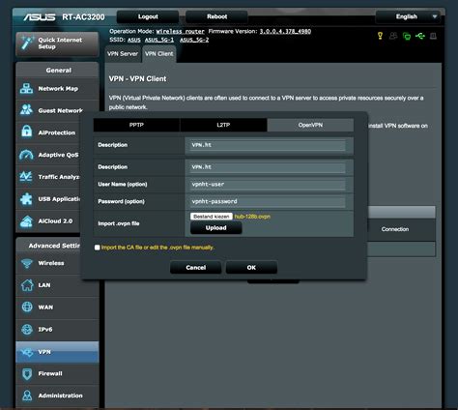The image size is (458, 410).
Task: Click the Quick Internet Setup wand icon
Action: tap(27, 43)
